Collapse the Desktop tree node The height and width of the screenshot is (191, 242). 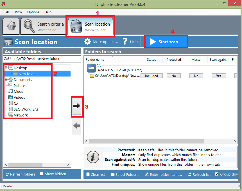point(6,68)
